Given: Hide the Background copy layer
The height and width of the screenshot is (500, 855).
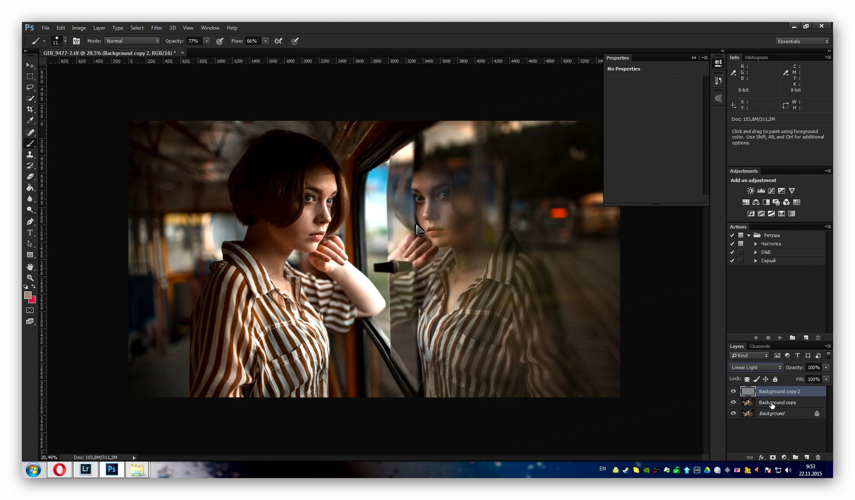Looking at the screenshot, I should tap(733, 402).
